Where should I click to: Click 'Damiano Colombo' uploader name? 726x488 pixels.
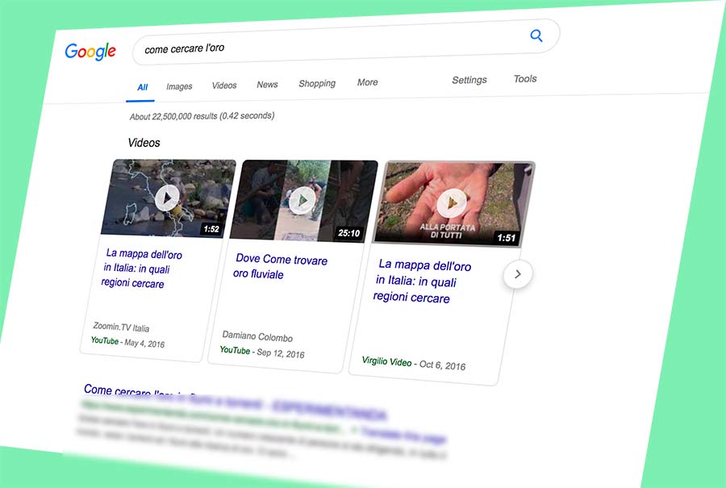tap(257, 336)
